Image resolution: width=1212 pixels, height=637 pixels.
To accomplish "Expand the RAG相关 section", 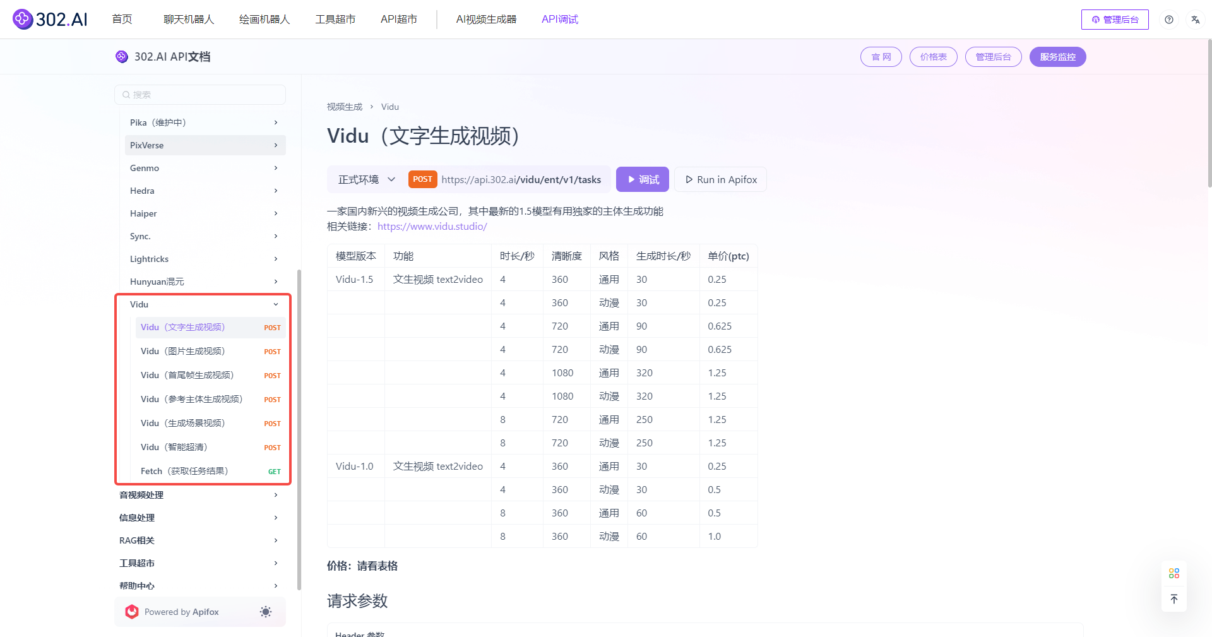I will pyautogui.click(x=200, y=540).
